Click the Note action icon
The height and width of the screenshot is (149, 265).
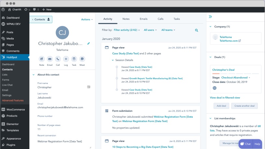tap(42, 59)
